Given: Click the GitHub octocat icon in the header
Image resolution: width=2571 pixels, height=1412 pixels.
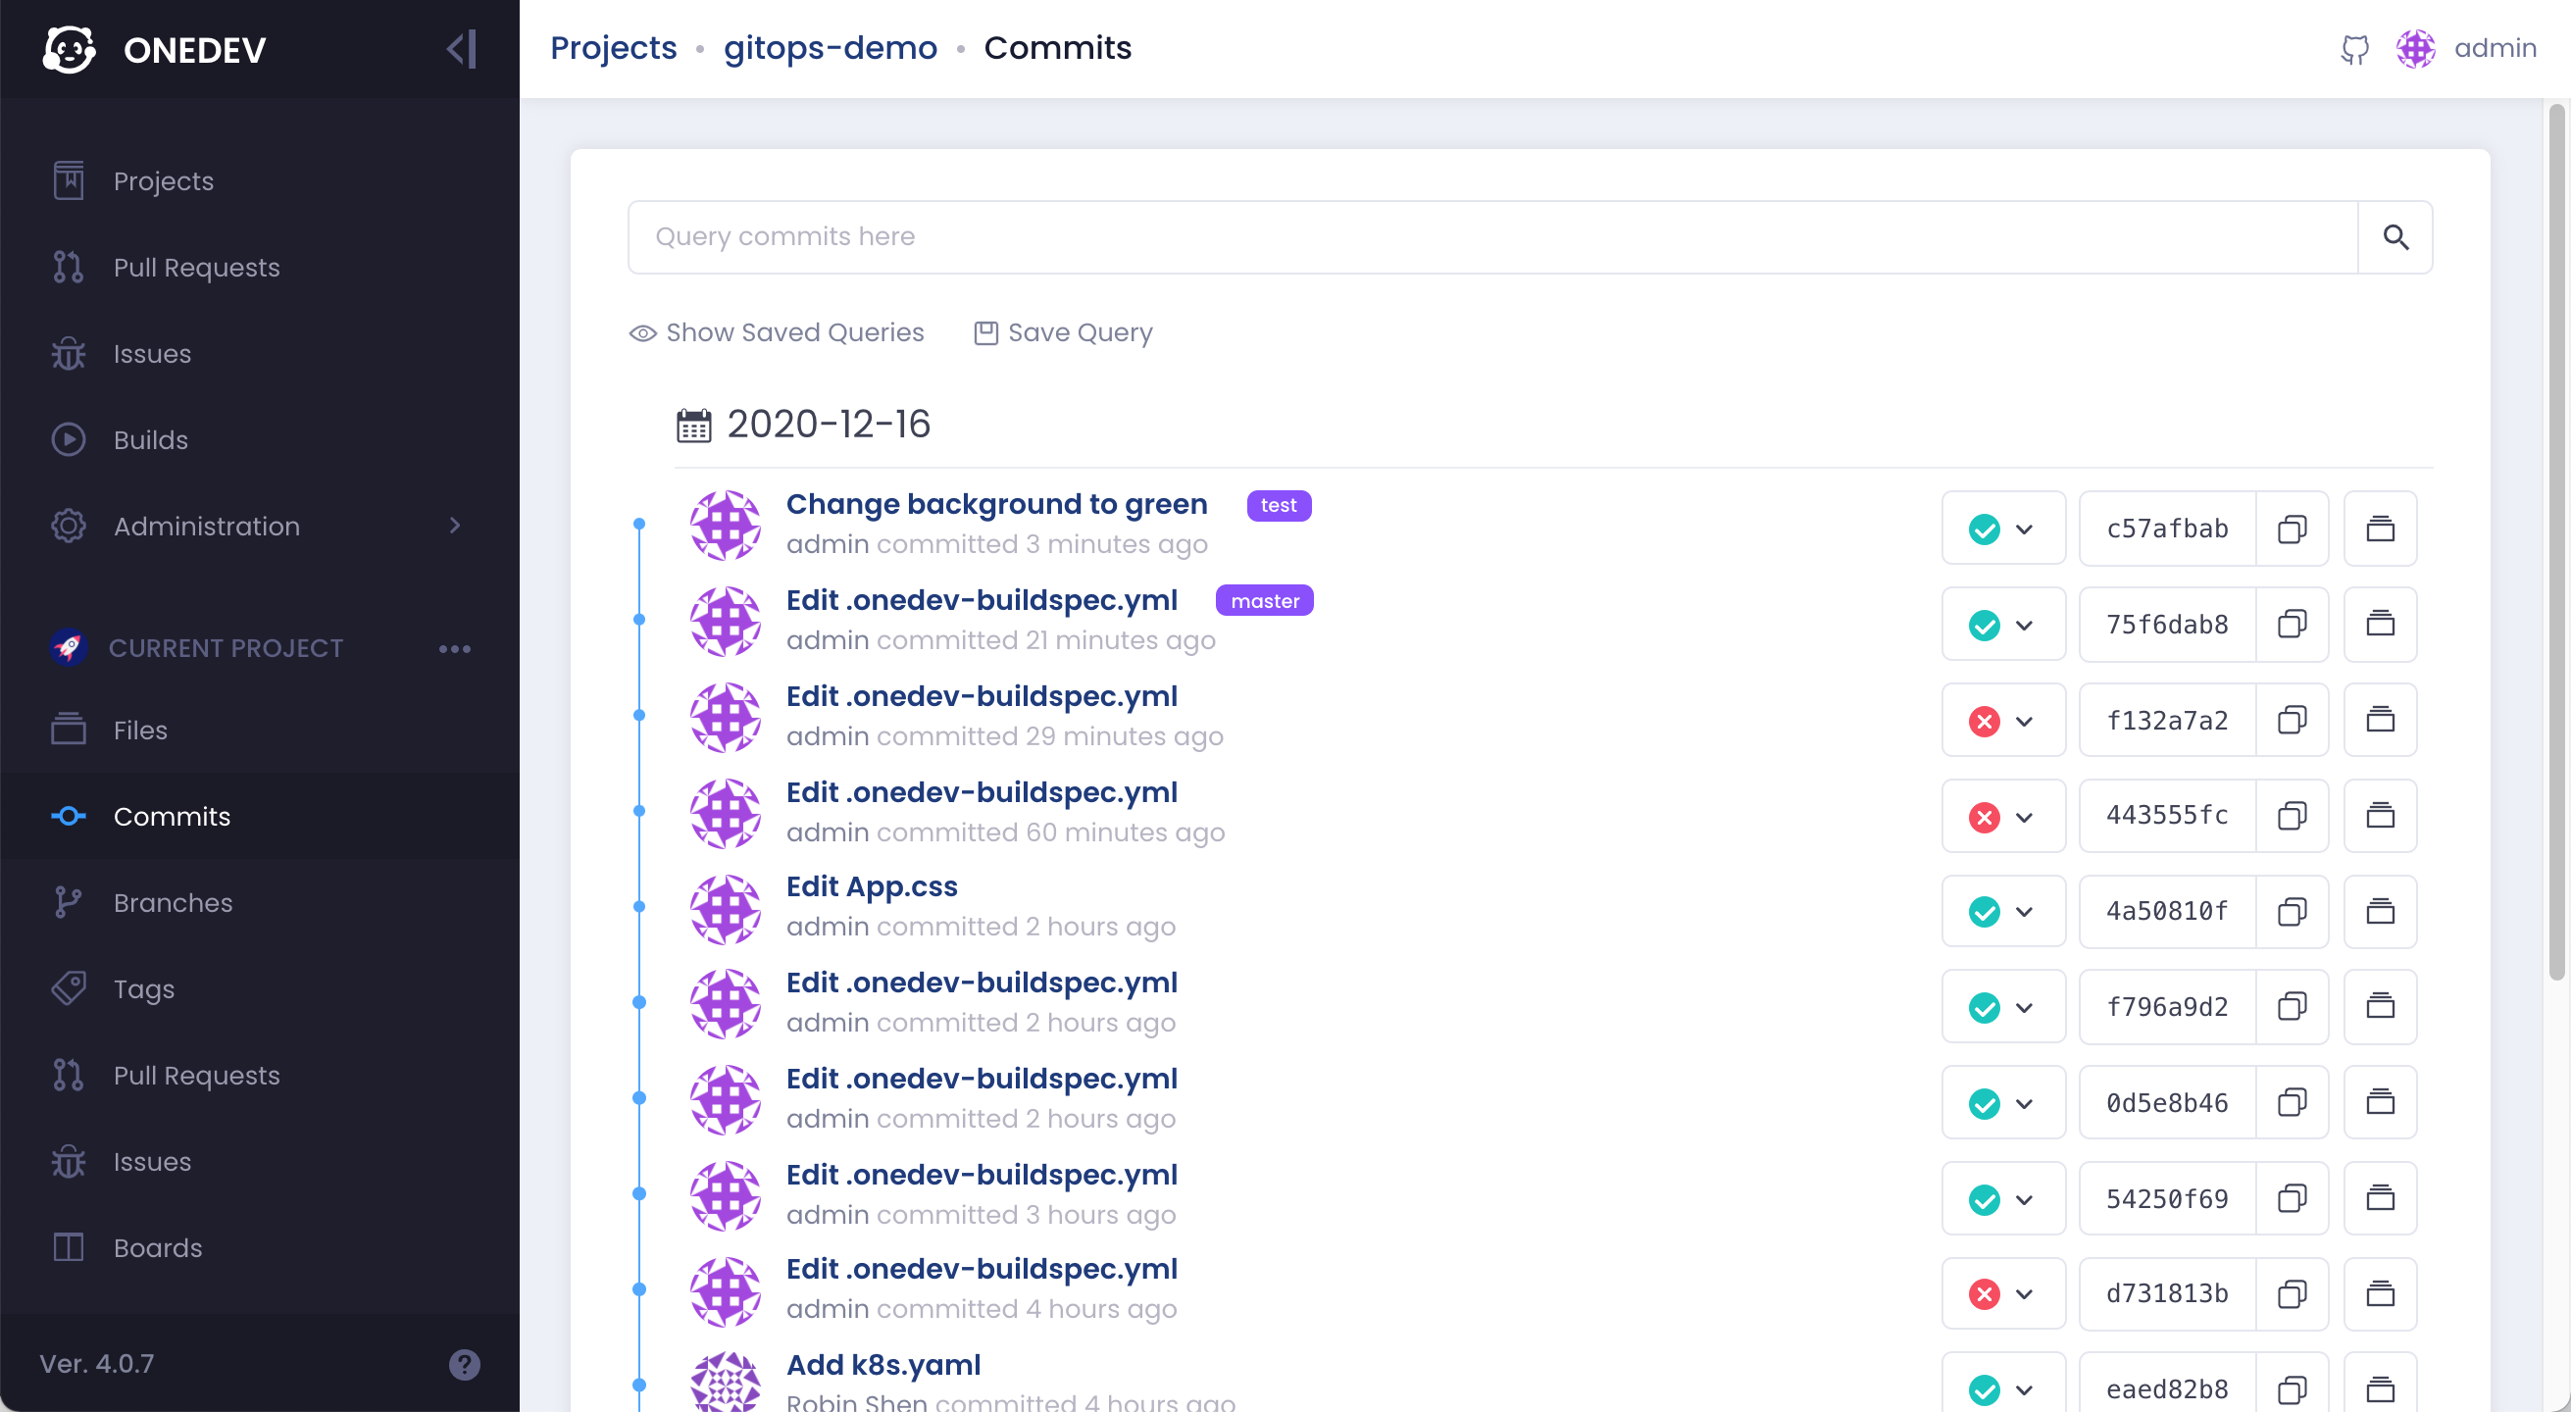Looking at the screenshot, I should [x=2354, y=49].
